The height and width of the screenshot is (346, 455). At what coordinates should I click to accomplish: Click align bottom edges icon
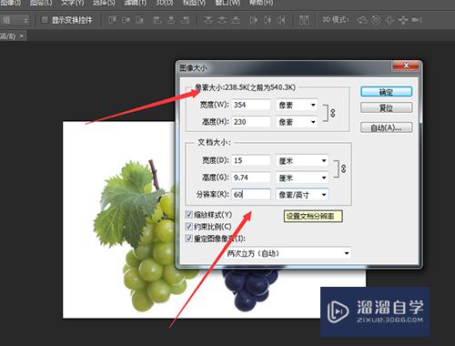[139, 20]
